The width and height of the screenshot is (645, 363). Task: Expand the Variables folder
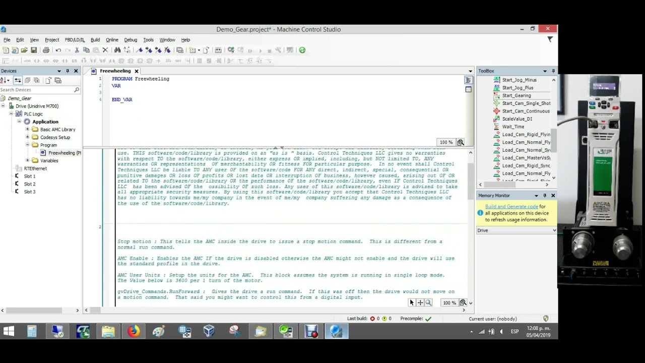28,160
